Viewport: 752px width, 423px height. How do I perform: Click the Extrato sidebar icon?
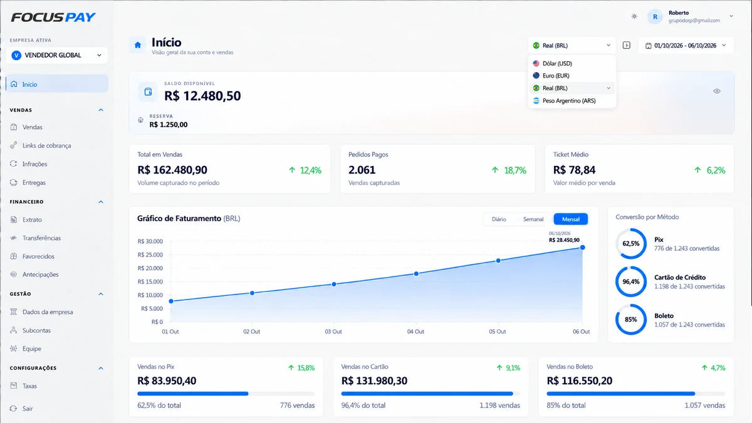point(14,220)
